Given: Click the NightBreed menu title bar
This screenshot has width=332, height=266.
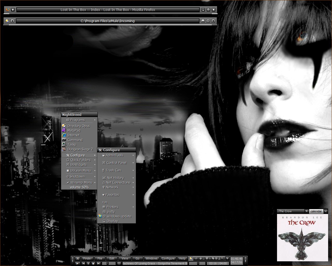Looking at the screenshot, I should (x=79, y=115).
